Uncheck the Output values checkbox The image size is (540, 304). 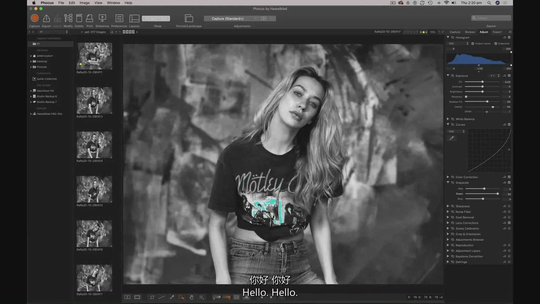(x=473, y=44)
